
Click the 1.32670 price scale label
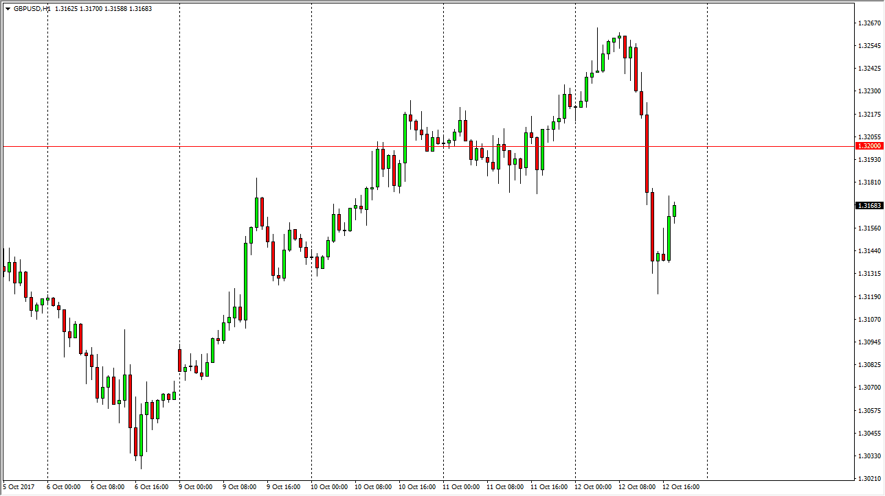[x=869, y=23]
